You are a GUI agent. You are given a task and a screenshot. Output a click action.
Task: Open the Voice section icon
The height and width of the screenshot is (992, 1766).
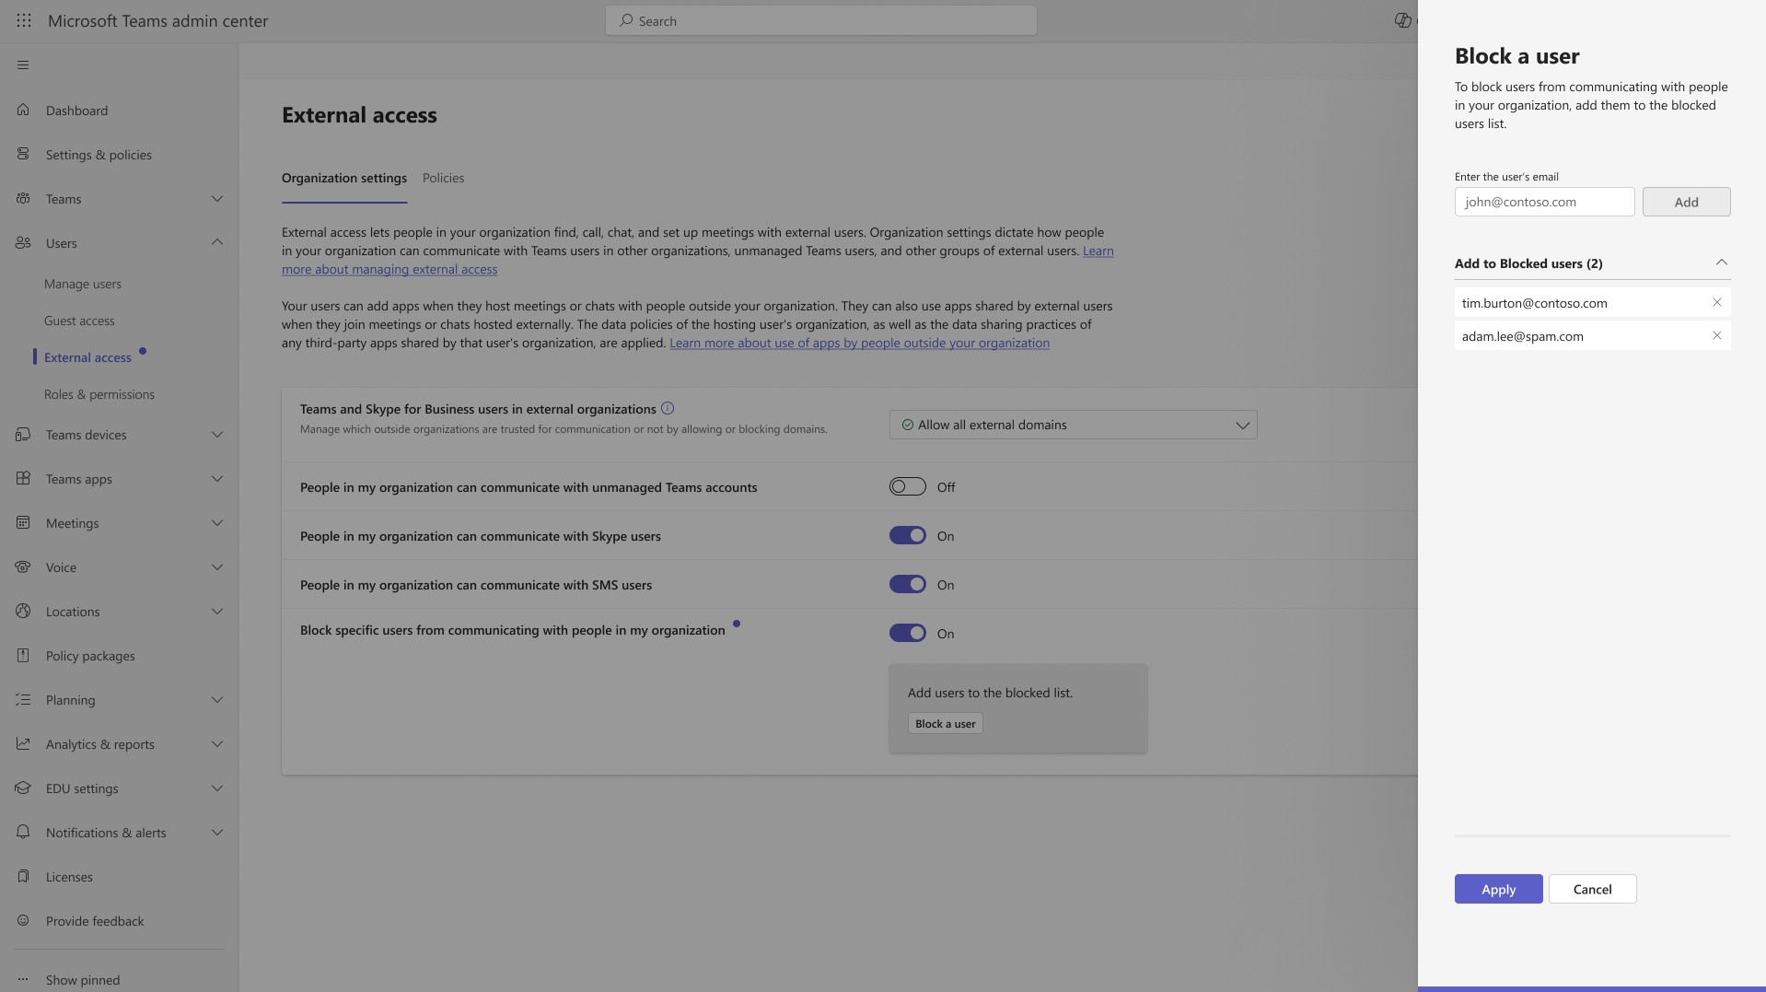pos(22,566)
